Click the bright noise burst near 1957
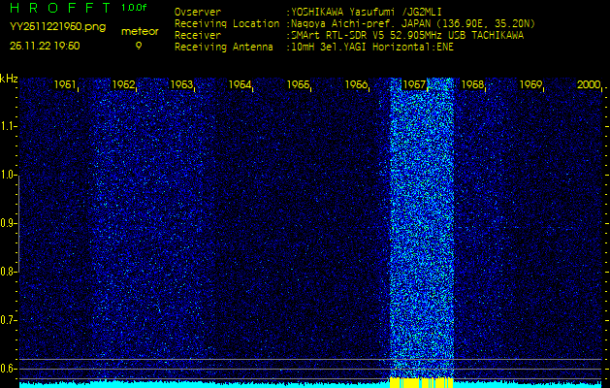This screenshot has width=610, height=388. pyautogui.click(x=422, y=228)
